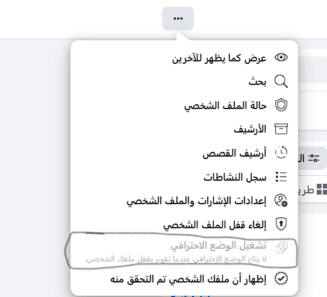This screenshot has height=297, width=327.
Task: Open الأرشيف menu item
Action: (x=184, y=129)
